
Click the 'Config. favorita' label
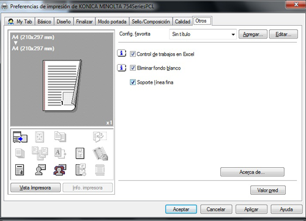tap(135, 34)
